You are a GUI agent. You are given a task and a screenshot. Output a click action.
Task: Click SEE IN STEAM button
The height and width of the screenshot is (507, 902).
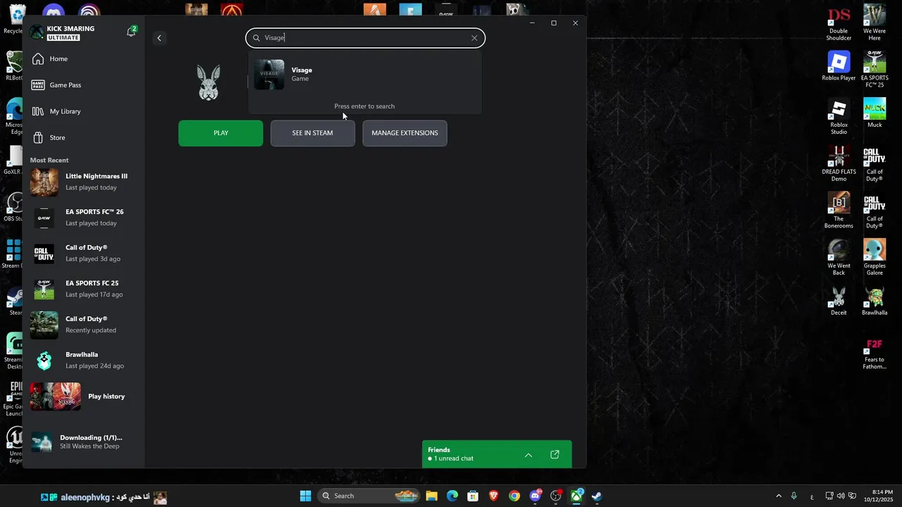[313, 133]
